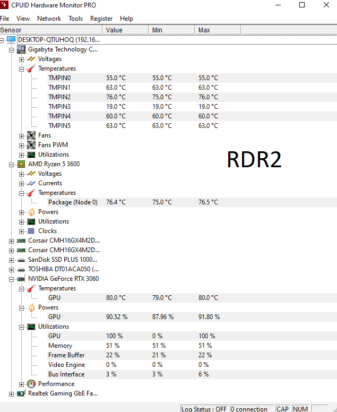Image resolution: width=337 pixels, height=412 pixels.
Task: Open the Help menu
Action: [x=126, y=19]
